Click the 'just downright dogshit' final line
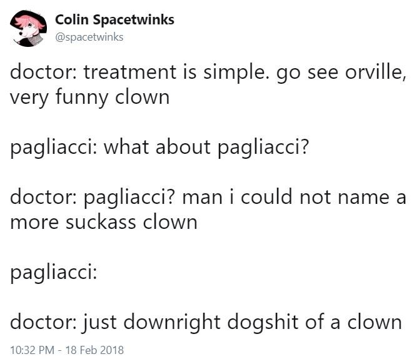Image resolution: width=419 pixels, height=359 pixels. (206, 323)
